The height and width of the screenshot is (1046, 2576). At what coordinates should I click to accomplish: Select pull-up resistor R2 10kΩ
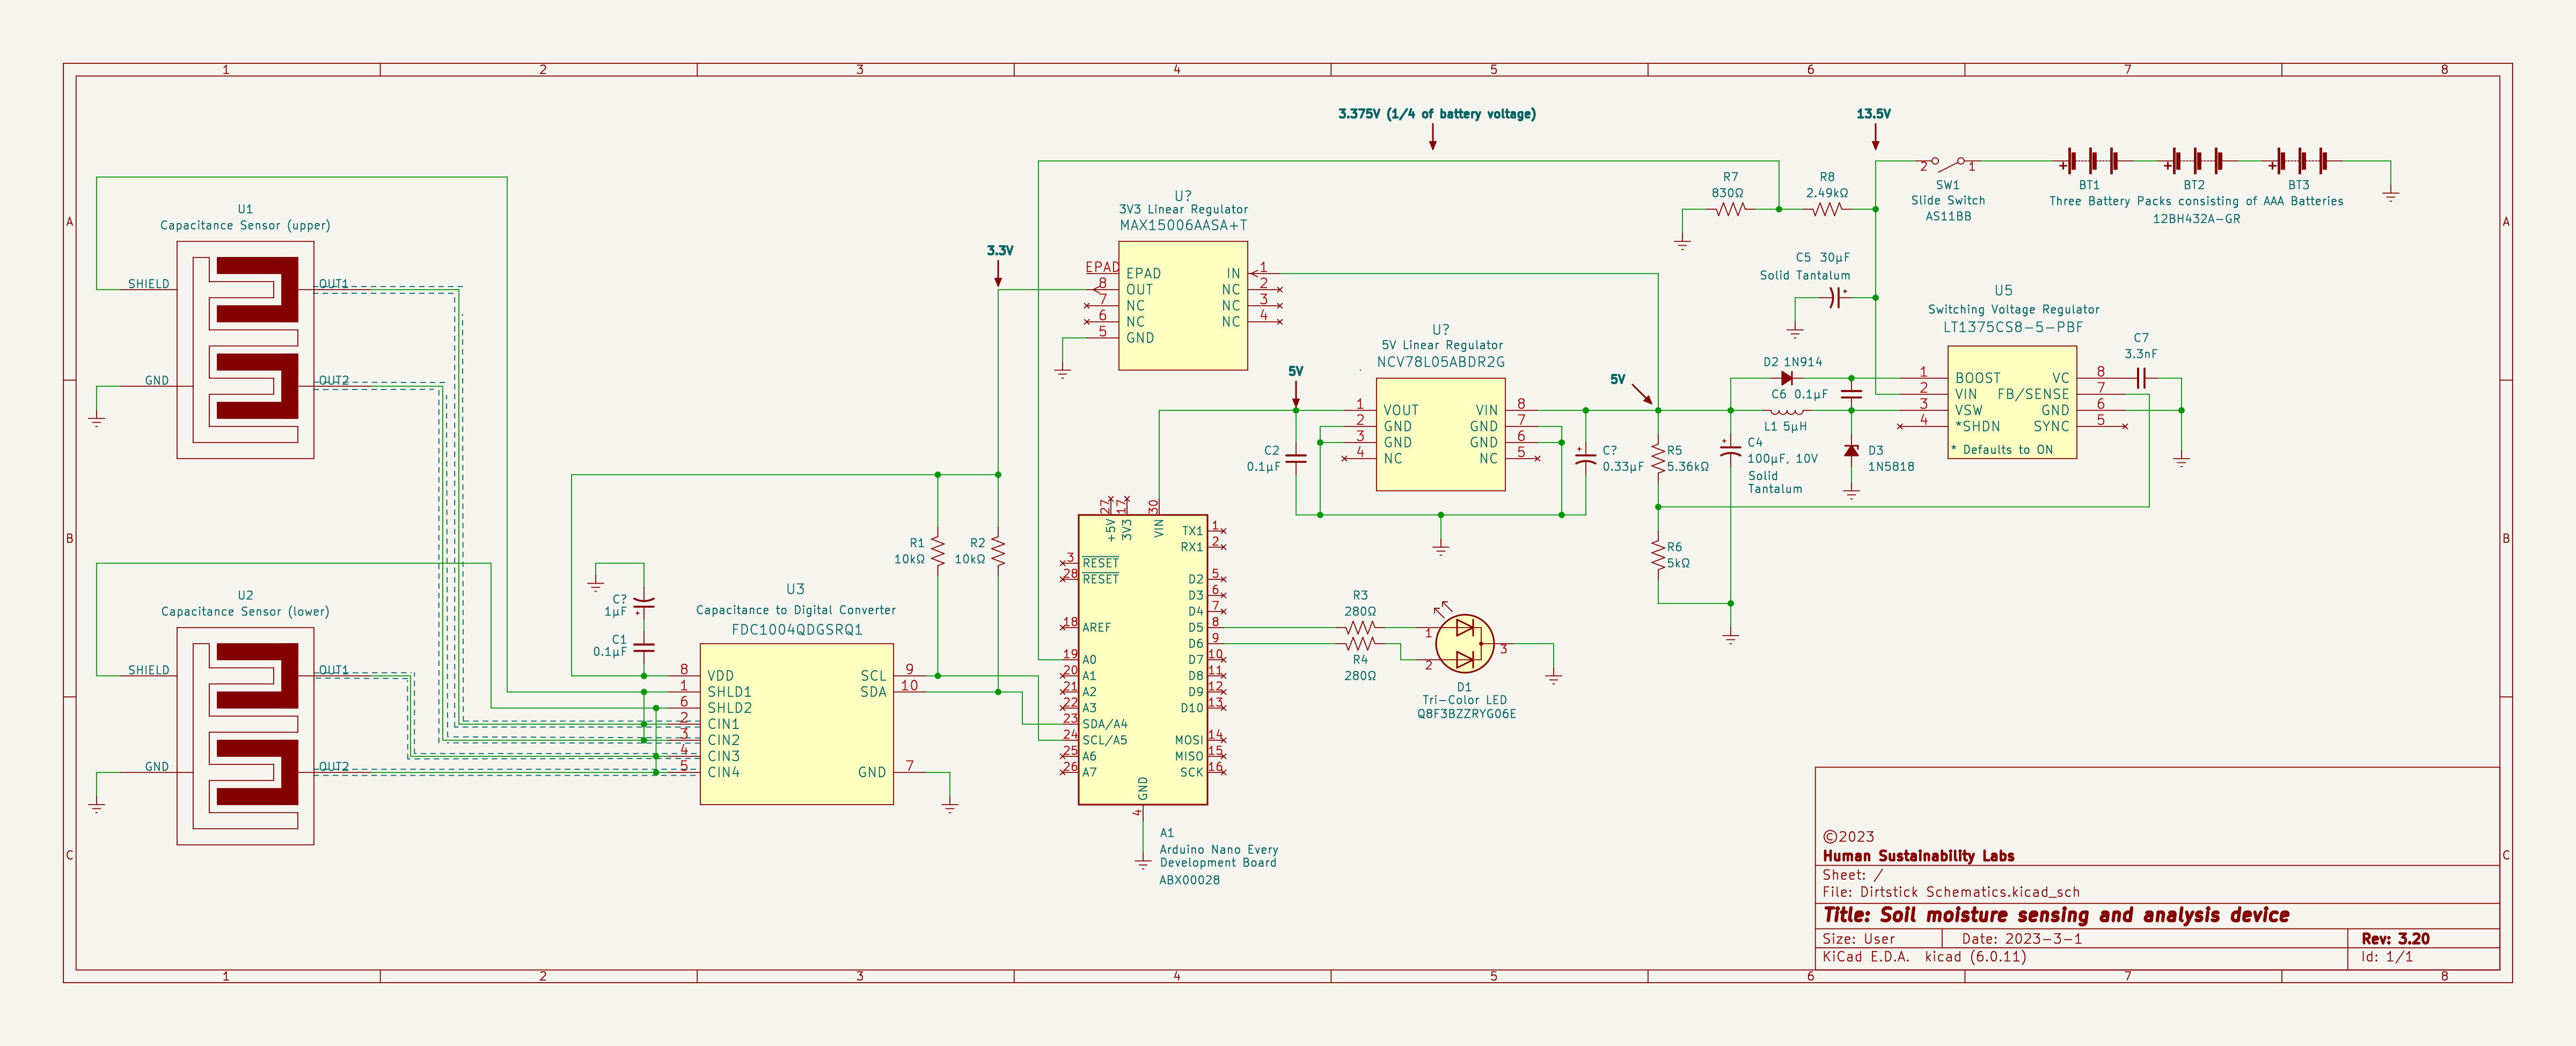click(998, 551)
